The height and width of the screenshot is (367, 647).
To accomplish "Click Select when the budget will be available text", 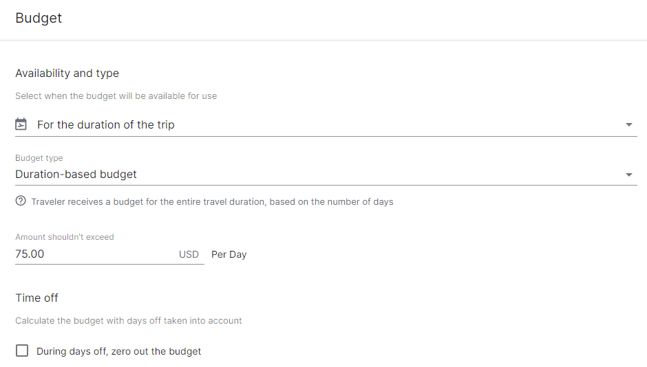I will coord(116,96).
